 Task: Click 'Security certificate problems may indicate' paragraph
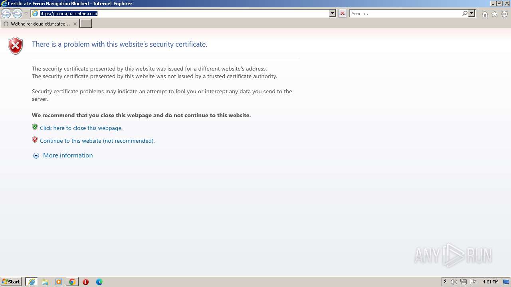coord(162,95)
